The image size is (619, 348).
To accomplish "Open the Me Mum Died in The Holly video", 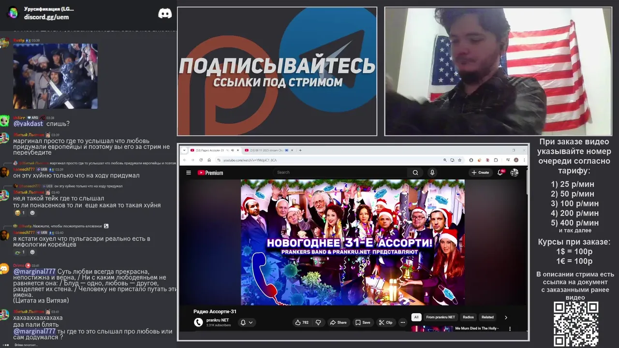I will pos(477,329).
